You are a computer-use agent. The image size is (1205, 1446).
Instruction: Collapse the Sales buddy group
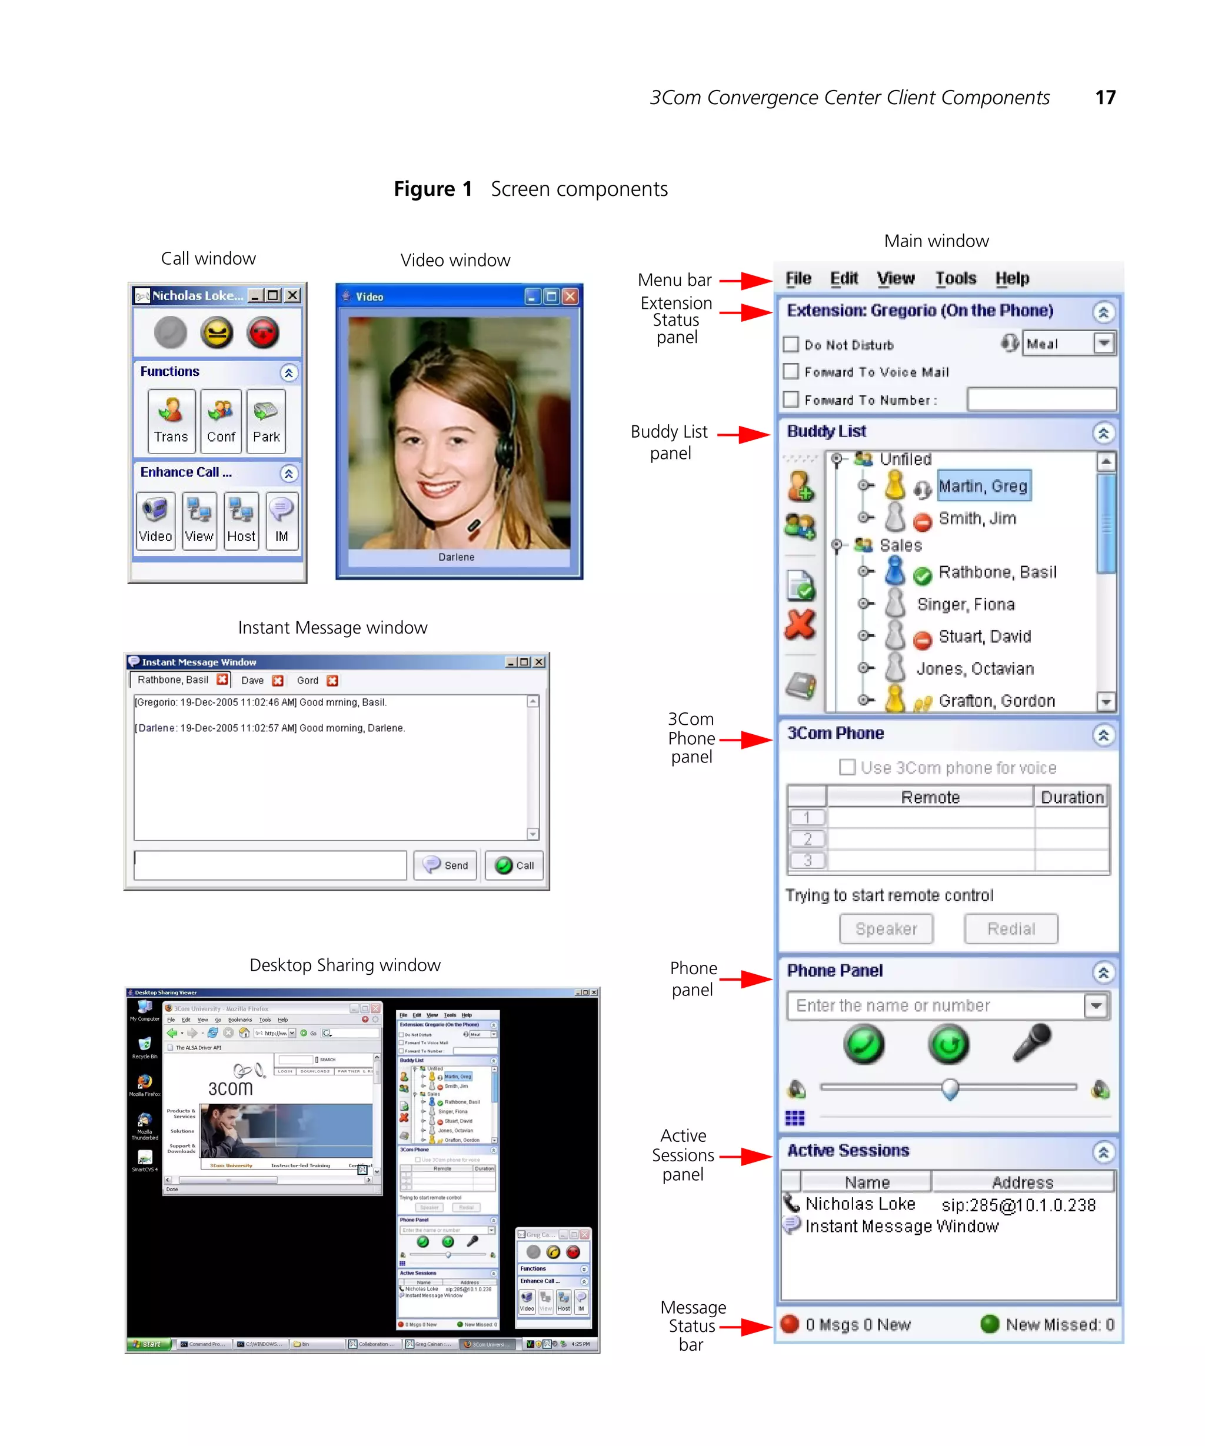pyautogui.click(x=837, y=545)
